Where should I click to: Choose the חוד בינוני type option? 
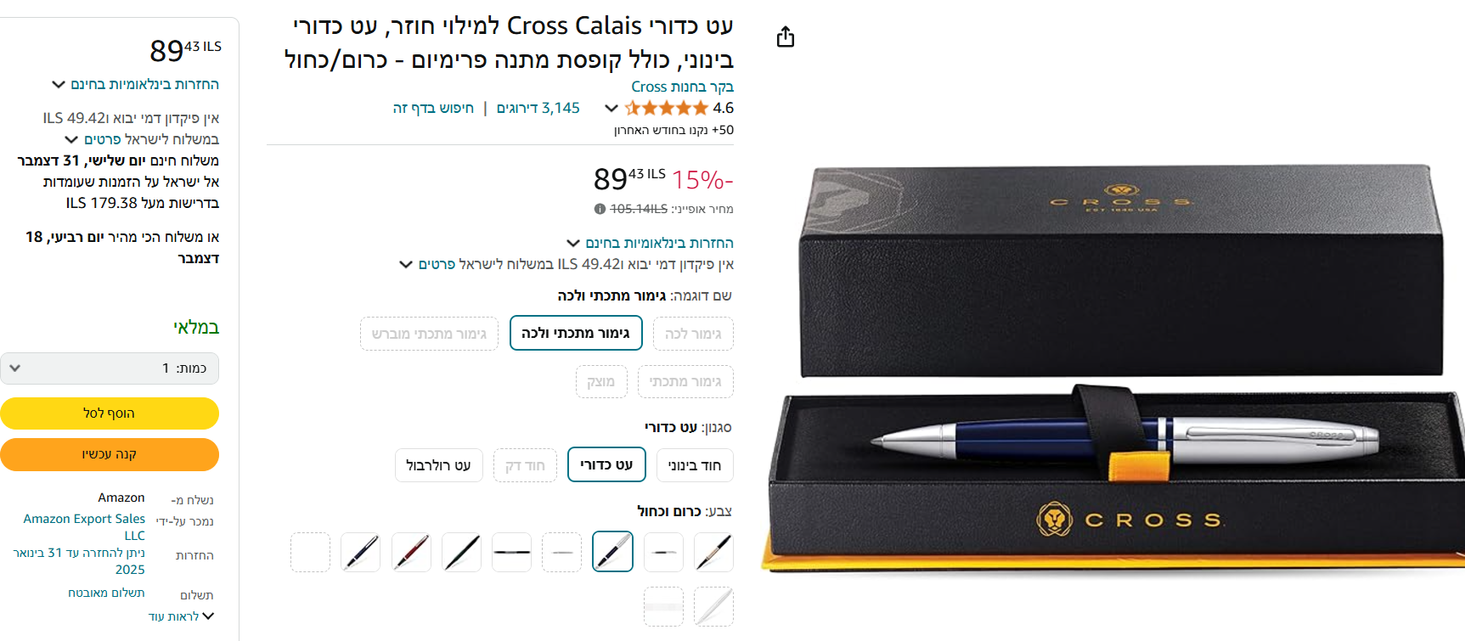[x=695, y=465]
